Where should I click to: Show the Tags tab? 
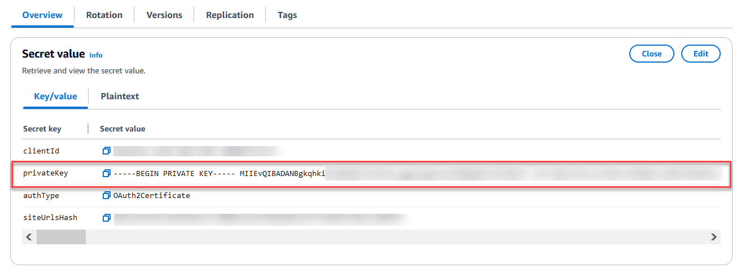coord(287,15)
